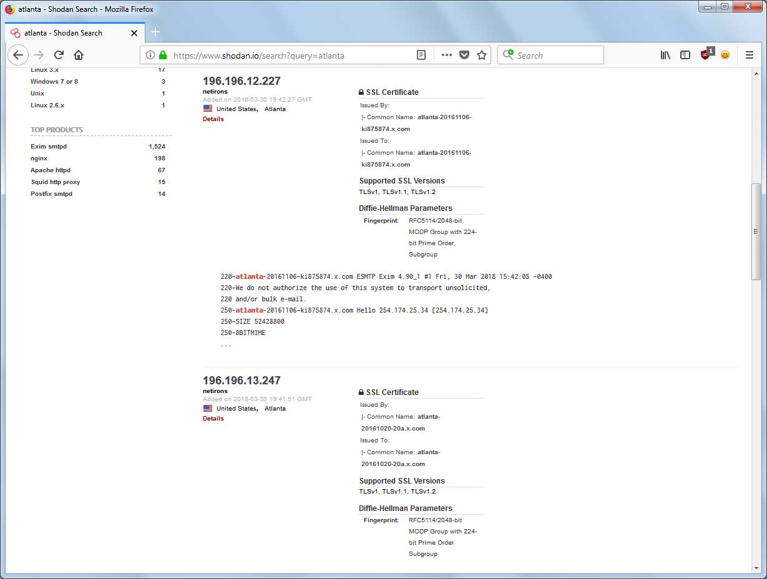
Task: Click common name atlanta-20161106-ki875874.x.com under Issued By
Action: coord(417,123)
